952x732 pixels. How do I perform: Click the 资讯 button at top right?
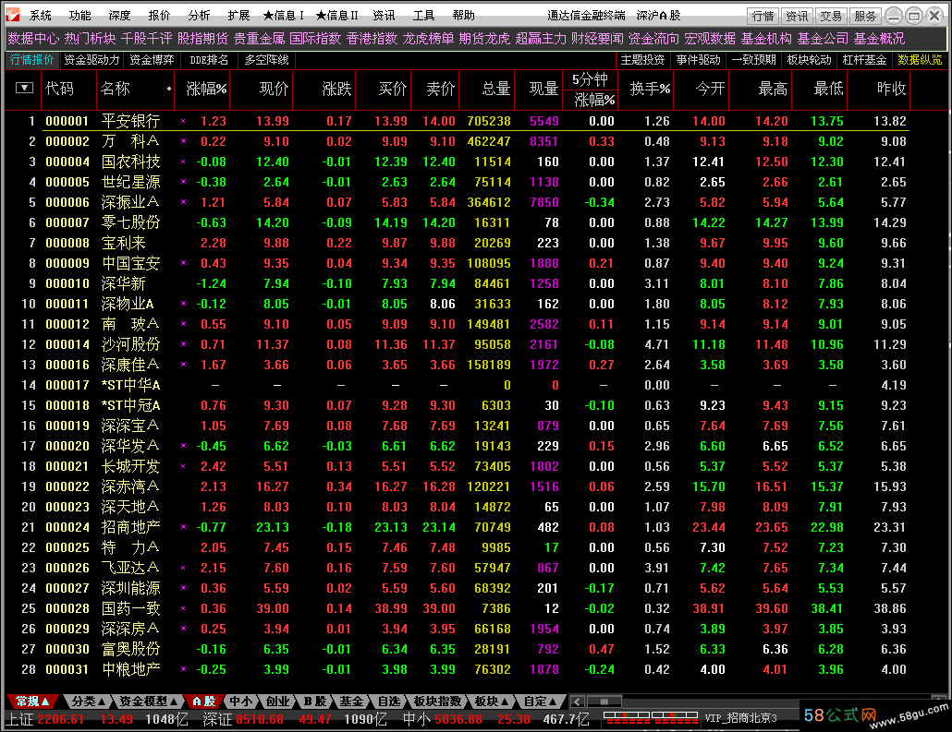pyautogui.click(x=797, y=16)
